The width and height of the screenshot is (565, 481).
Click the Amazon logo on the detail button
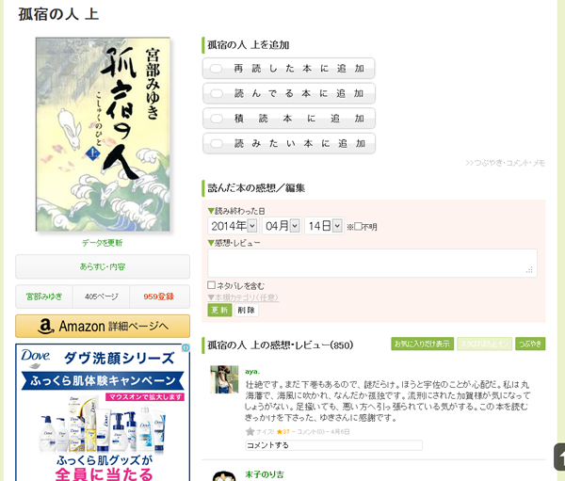coord(44,326)
